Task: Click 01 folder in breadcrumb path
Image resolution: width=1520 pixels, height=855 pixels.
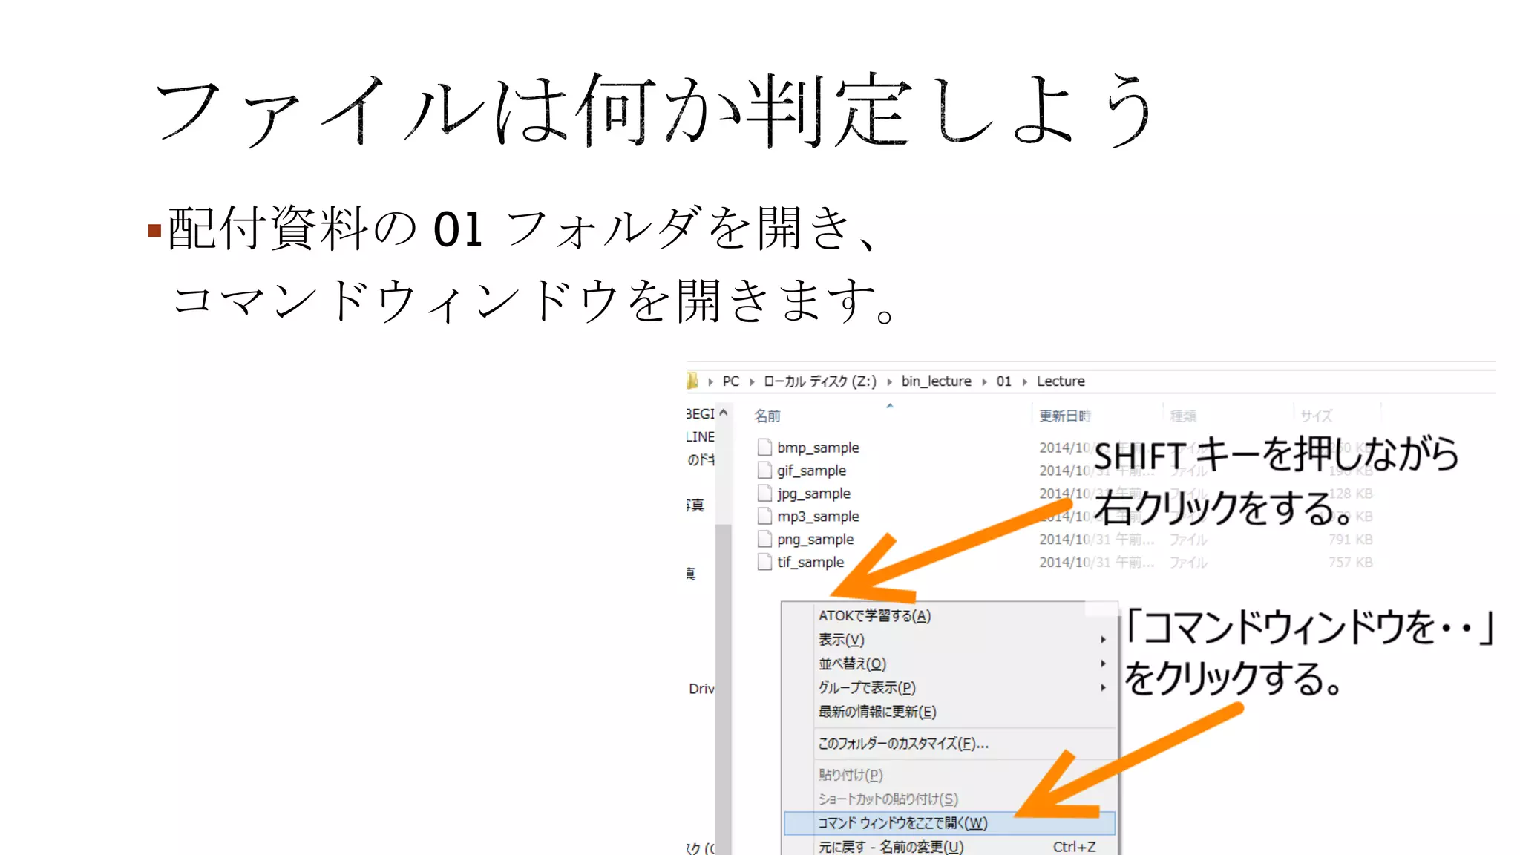Action: pos(1003,381)
